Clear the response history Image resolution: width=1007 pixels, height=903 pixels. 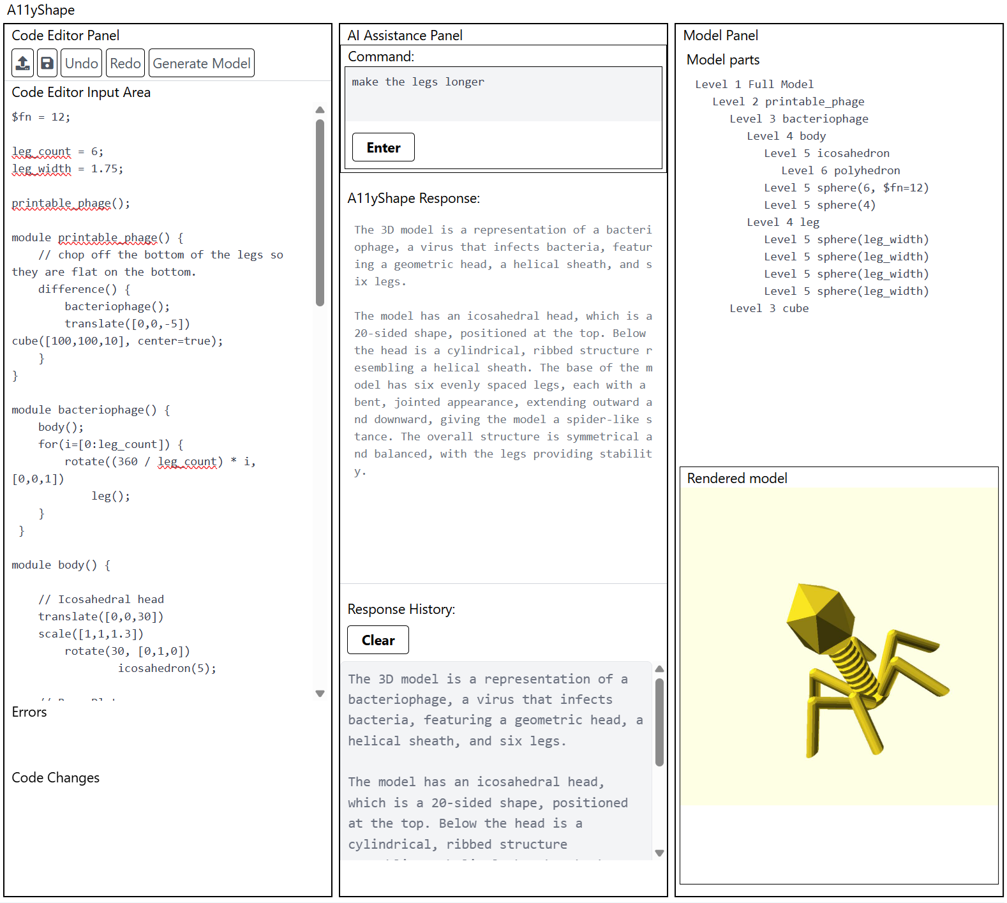(x=378, y=640)
